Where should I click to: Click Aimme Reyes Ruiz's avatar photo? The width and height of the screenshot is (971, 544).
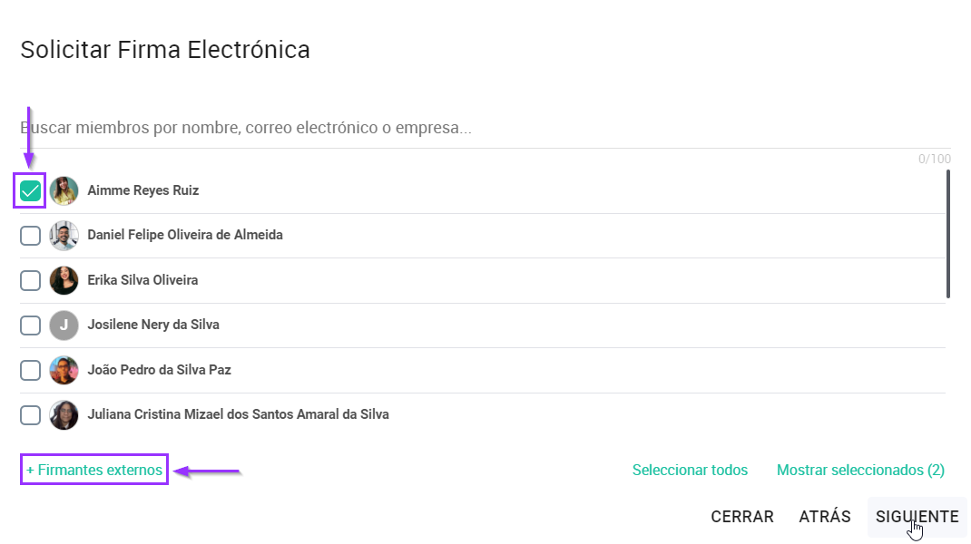pos(64,190)
